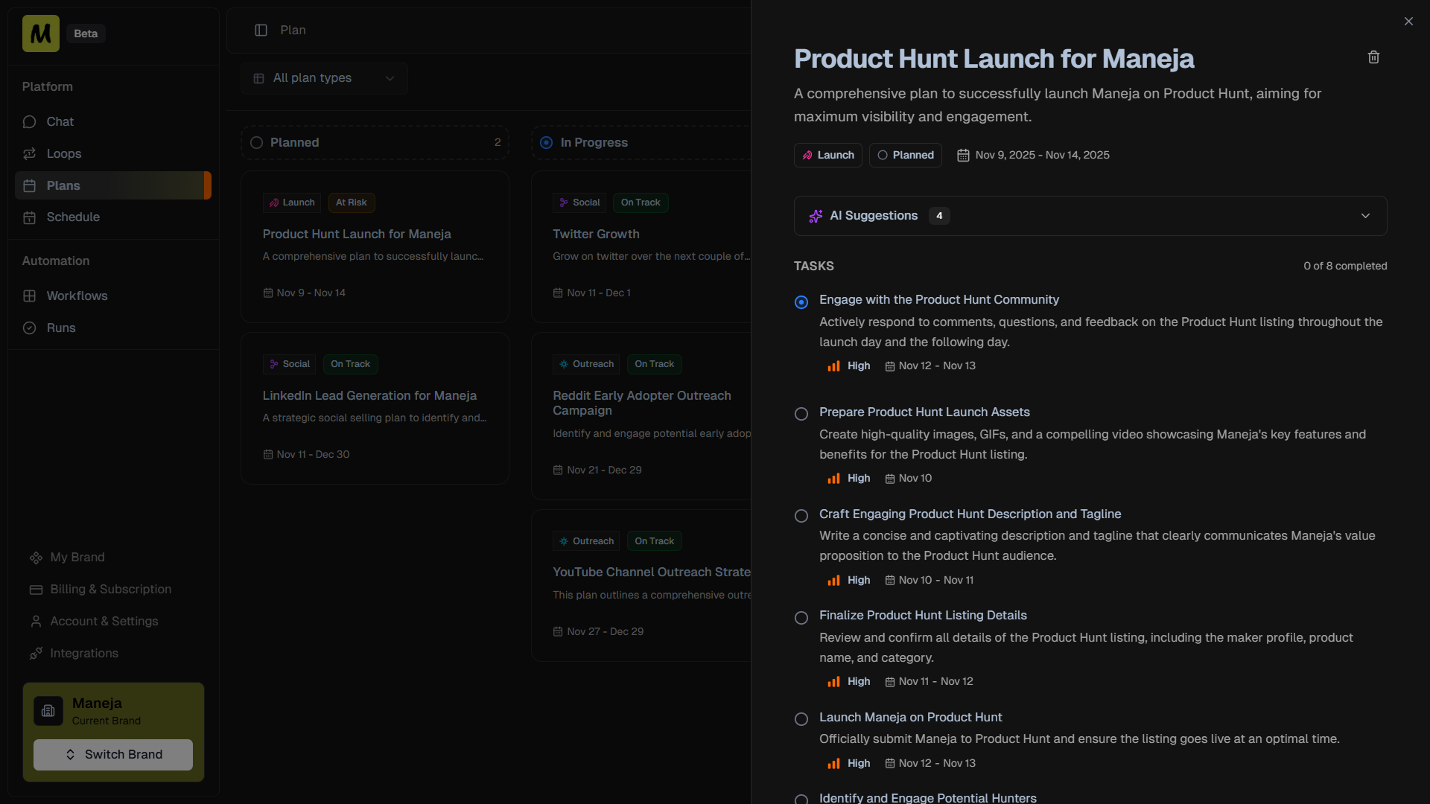Click the priority bars icon on the Prepare Launch Assets task
The image size is (1430, 804).
coord(833,479)
